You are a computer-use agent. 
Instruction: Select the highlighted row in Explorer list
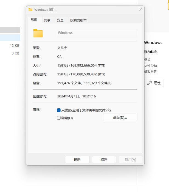click(10, 38)
